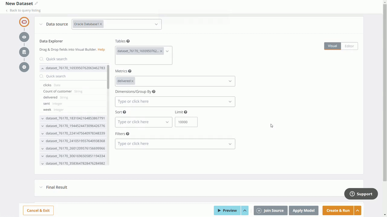The width and height of the screenshot is (387, 217).
Task: Click the Create & Run button
Action: point(338,210)
